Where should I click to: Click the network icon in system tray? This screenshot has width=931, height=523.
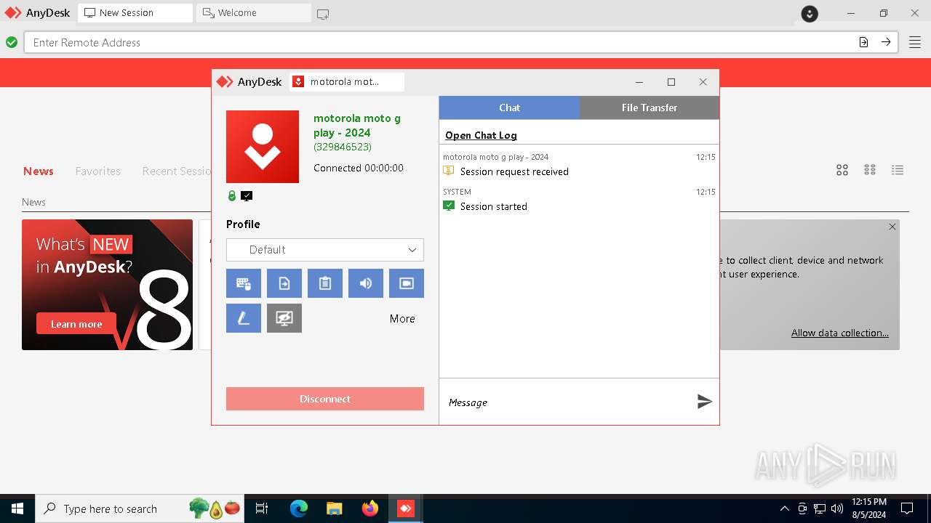point(820,508)
